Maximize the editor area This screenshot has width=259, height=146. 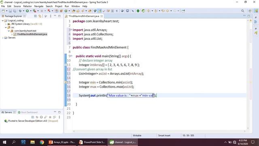[x=249, y=16]
